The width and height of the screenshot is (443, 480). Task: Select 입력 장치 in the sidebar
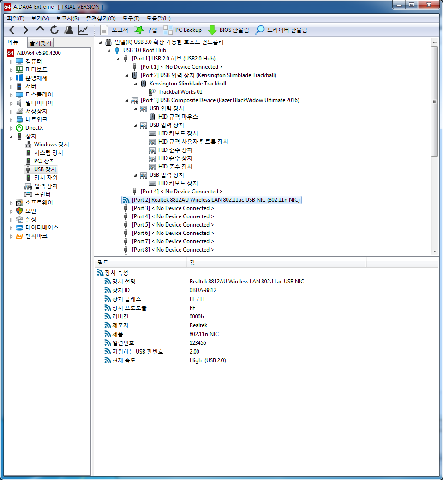[x=46, y=186]
